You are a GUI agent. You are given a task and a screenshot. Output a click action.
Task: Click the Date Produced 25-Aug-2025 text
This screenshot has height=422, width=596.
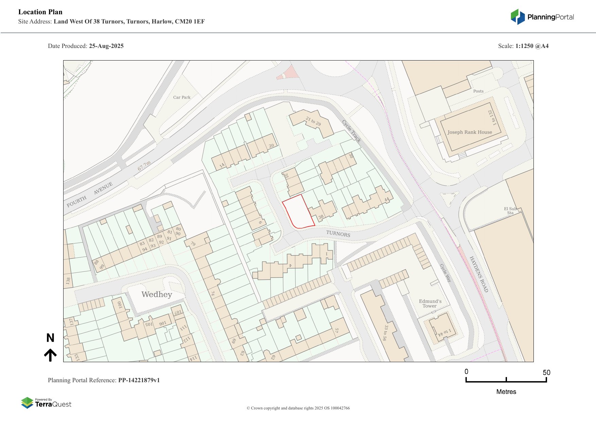[x=86, y=46]
